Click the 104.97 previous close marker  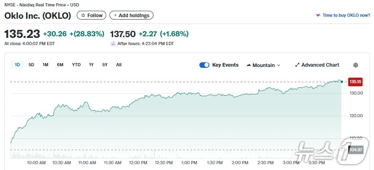click(355, 150)
